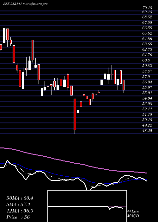Click the <<Live MACD label
Viewport: 158px width, 222px height.
pyautogui.click(x=133, y=214)
